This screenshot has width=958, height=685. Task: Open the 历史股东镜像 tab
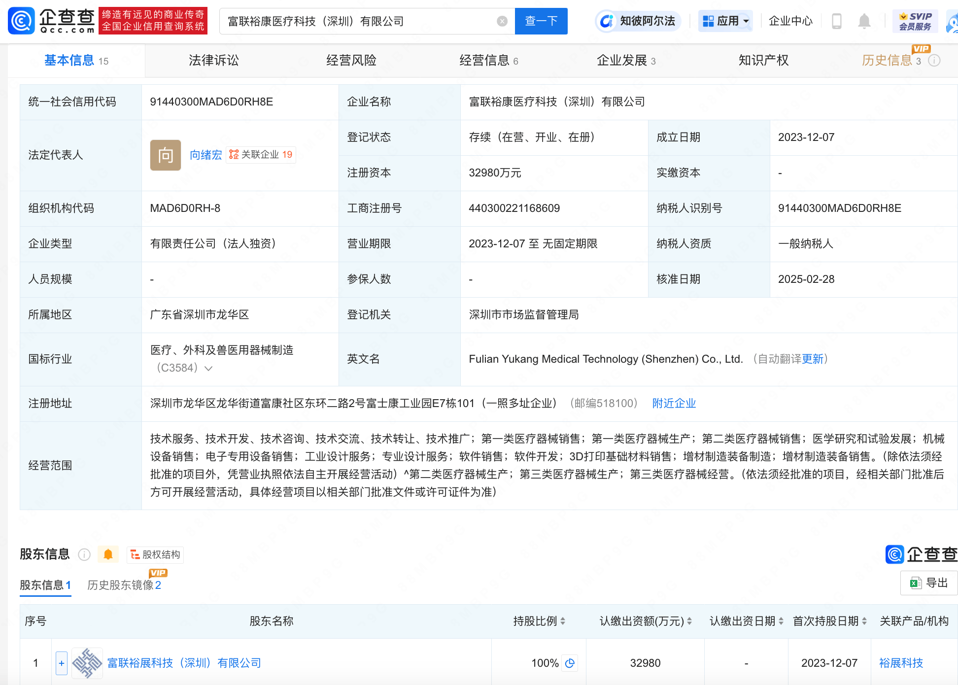point(124,585)
